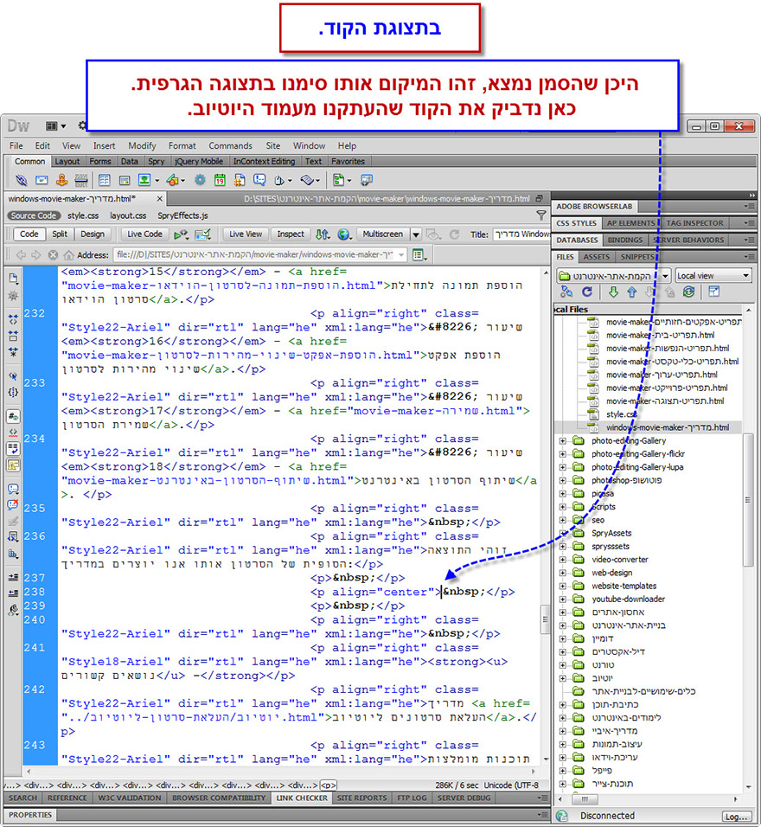Open the style.css related file
This screenshot has height=827, width=761.
point(83,215)
